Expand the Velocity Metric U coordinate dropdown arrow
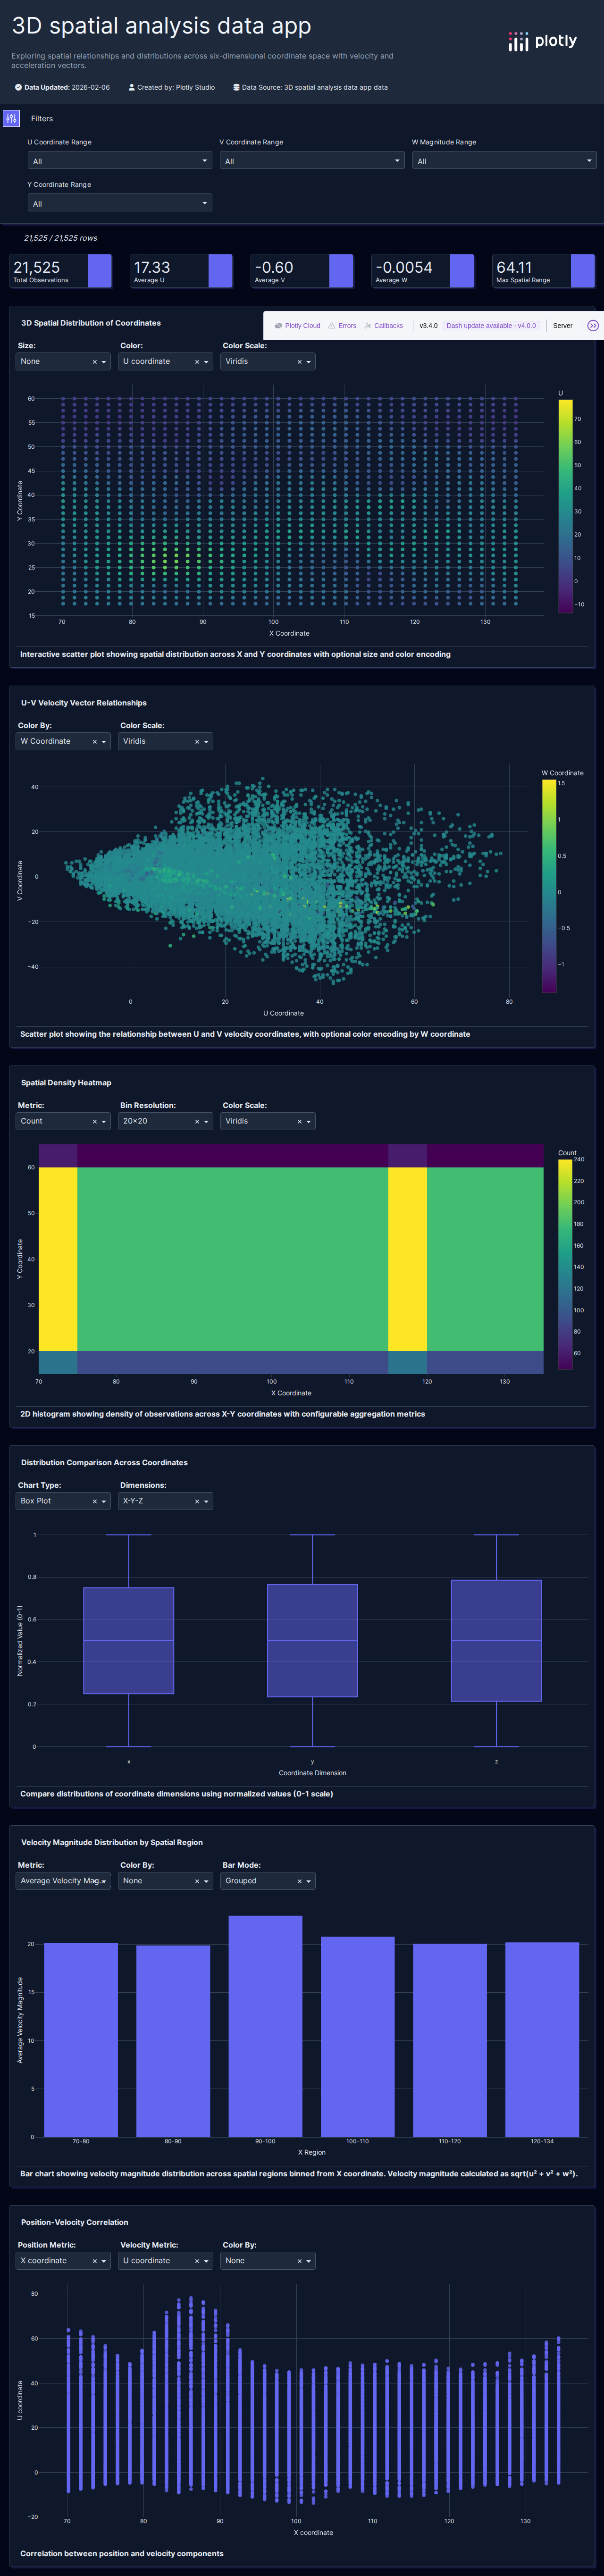 point(206,2261)
